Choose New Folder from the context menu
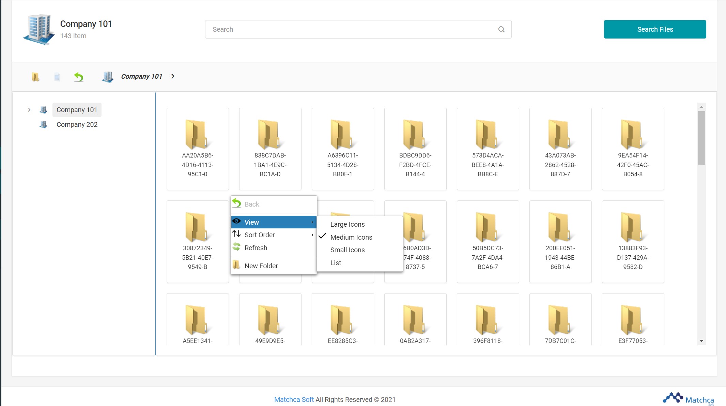726x406 pixels. pos(261,266)
